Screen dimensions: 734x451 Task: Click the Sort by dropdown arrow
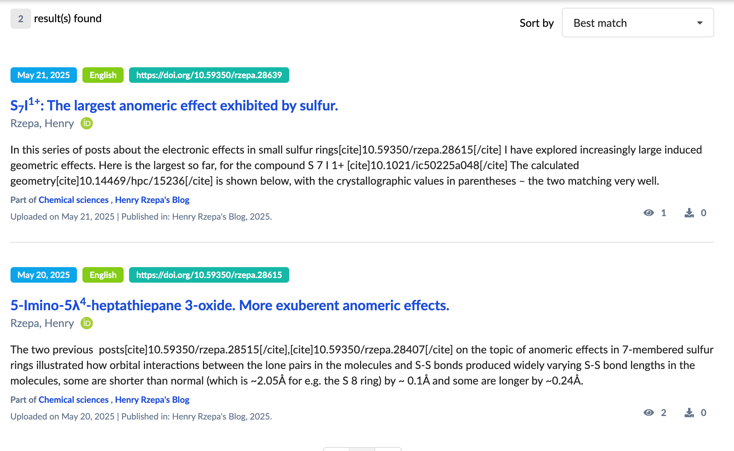click(699, 23)
